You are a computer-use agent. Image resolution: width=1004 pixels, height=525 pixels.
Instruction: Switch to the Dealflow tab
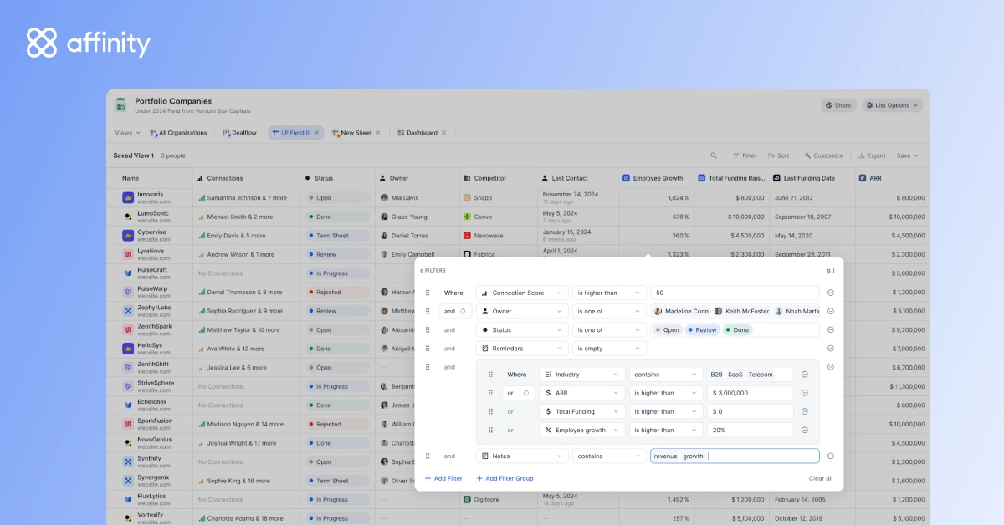click(x=239, y=132)
